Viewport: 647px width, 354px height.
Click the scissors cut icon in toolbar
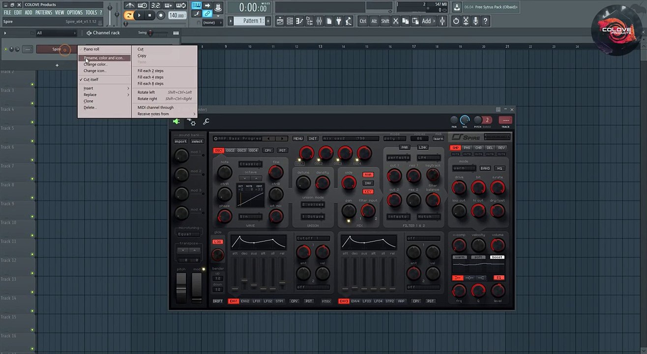[x=395, y=21]
